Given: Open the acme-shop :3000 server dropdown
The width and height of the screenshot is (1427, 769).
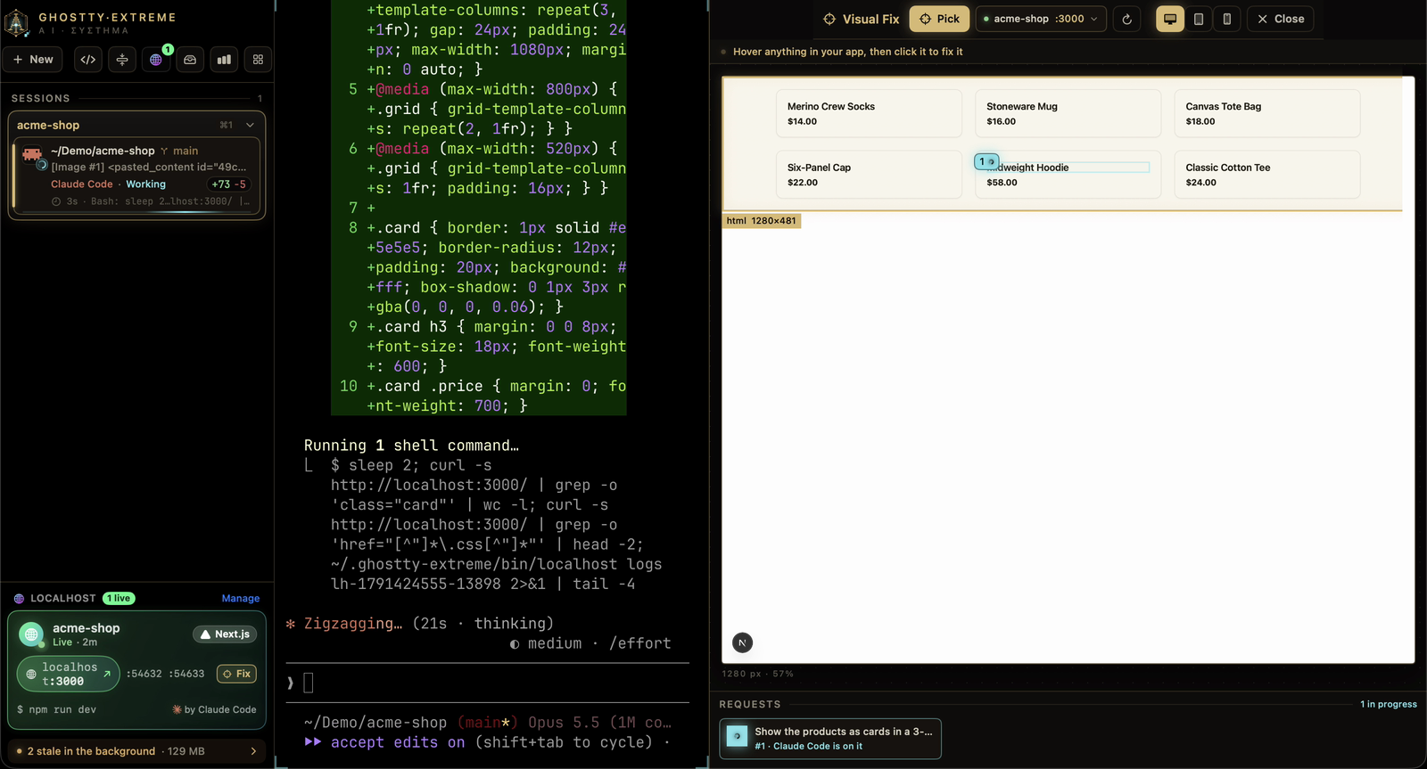Looking at the screenshot, I should point(1041,19).
